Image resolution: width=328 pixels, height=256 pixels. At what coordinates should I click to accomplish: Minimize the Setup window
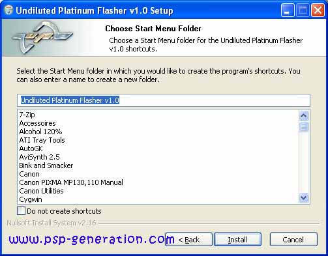[x=288, y=10]
